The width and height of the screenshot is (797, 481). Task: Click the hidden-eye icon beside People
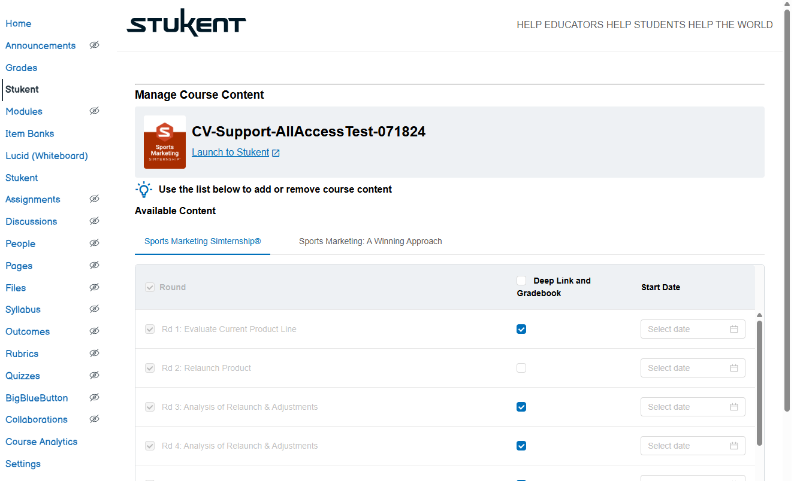[x=94, y=243]
